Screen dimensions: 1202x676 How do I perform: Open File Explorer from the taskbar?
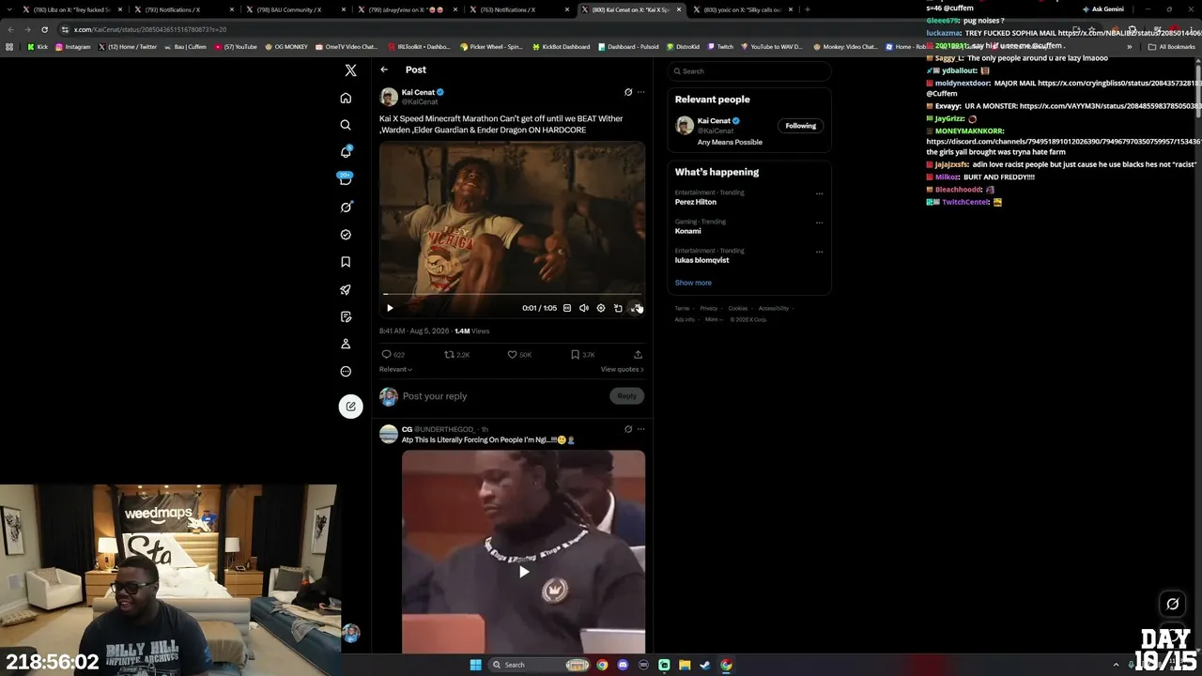[x=685, y=665]
